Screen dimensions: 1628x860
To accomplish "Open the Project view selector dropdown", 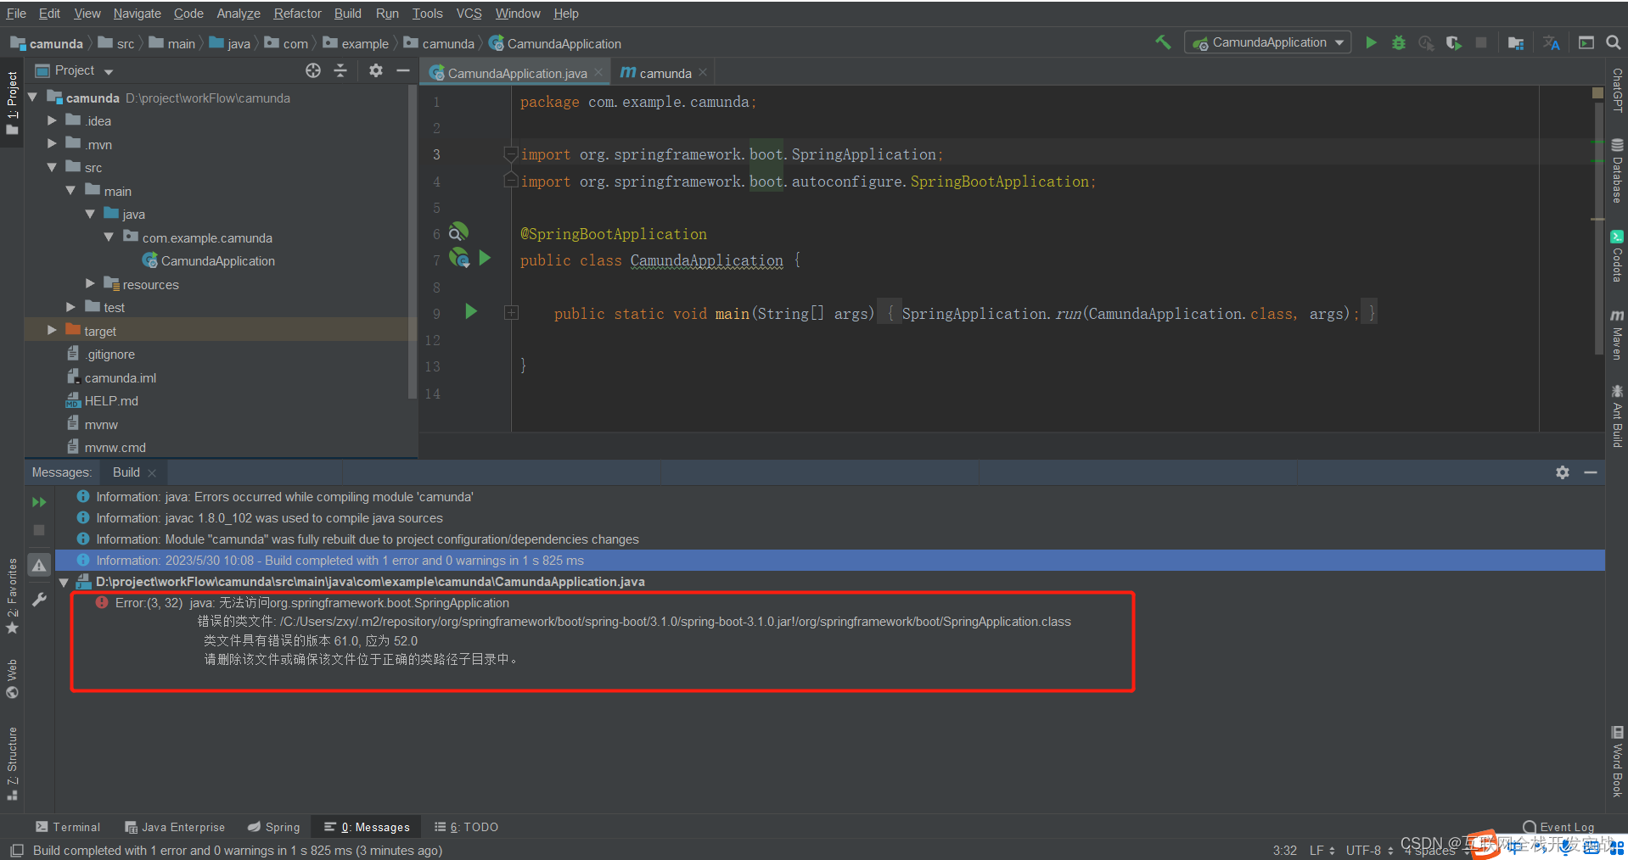I will [x=74, y=70].
